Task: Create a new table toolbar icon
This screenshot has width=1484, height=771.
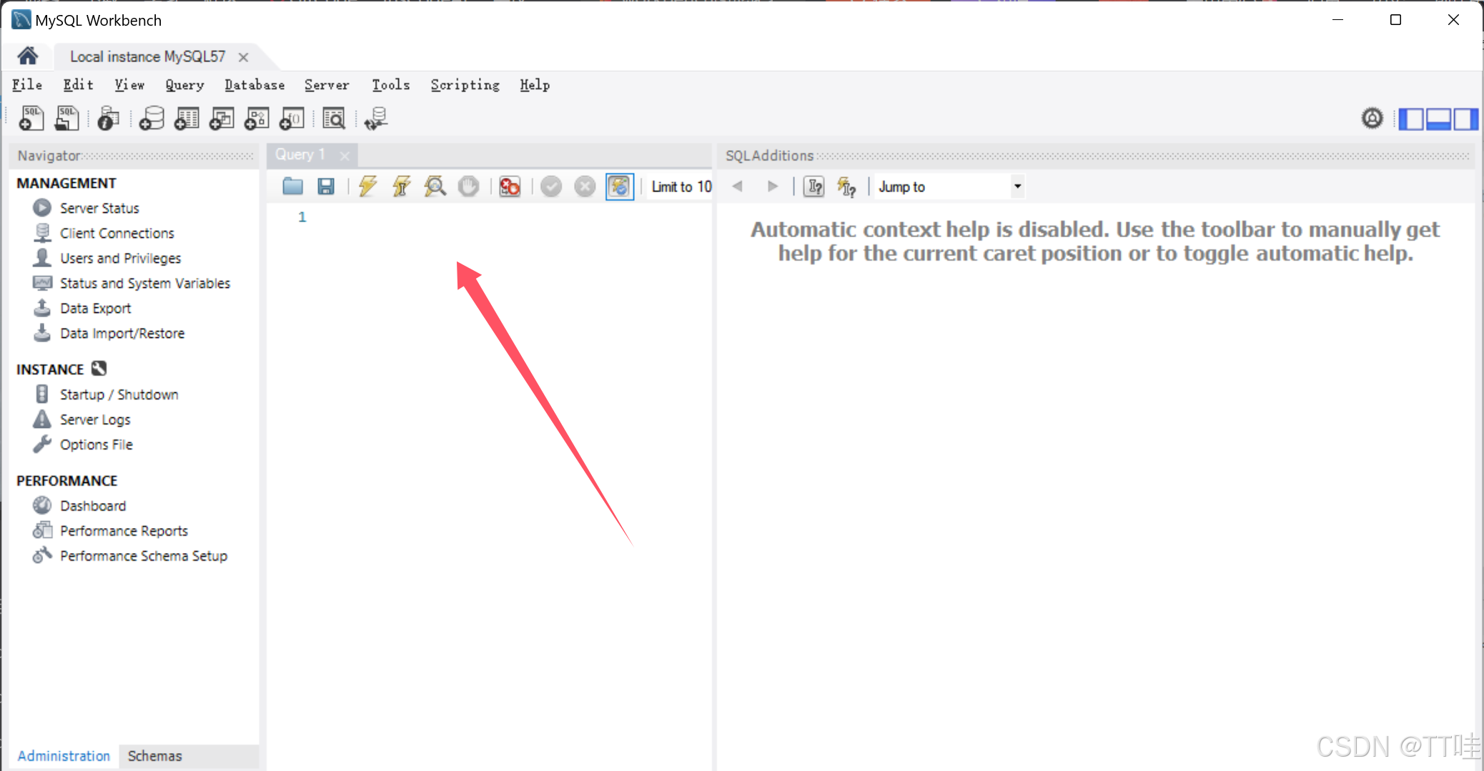Action: [x=187, y=118]
